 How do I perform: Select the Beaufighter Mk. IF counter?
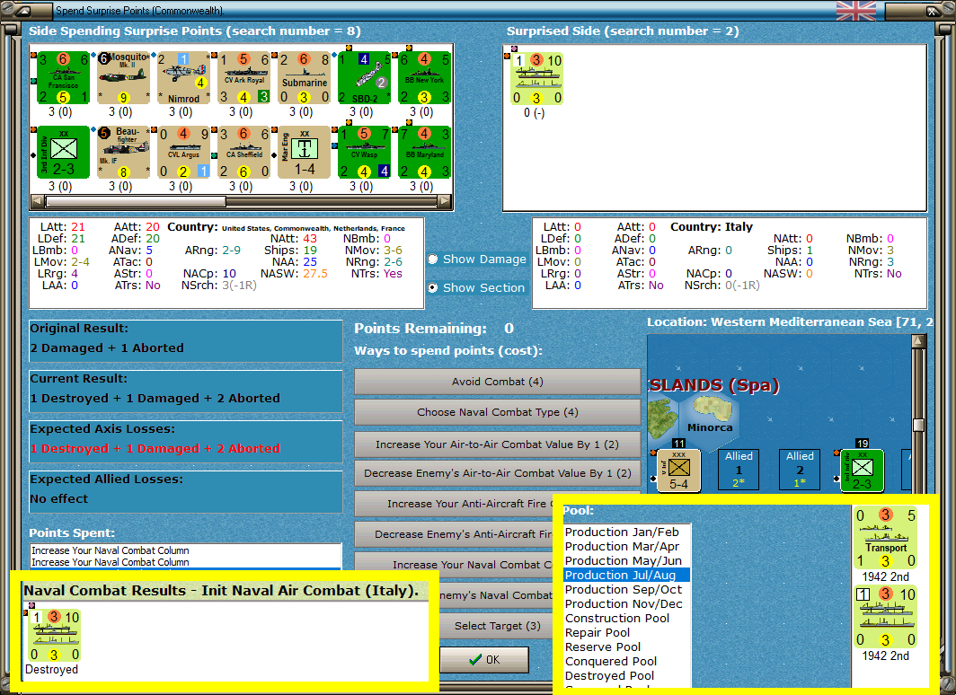click(x=123, y=153)
